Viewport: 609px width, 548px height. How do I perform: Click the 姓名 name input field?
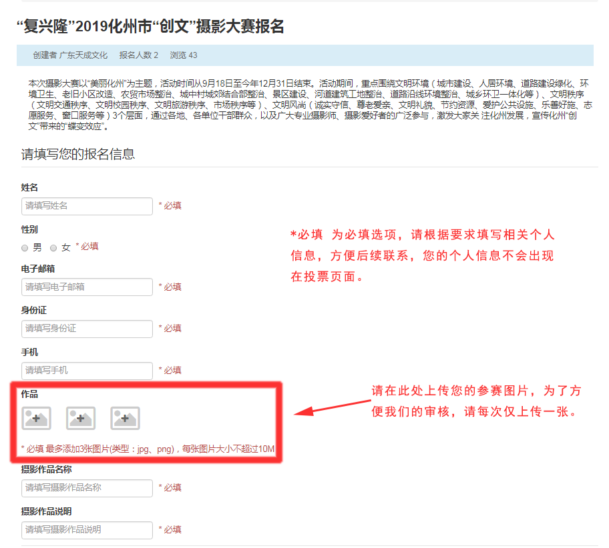pyautogui.click(x=87, y=206)
